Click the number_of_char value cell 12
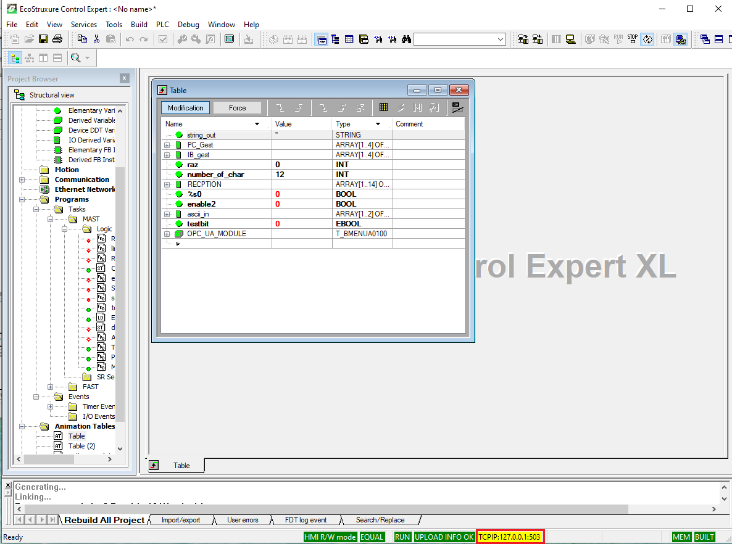 (302, 175)
